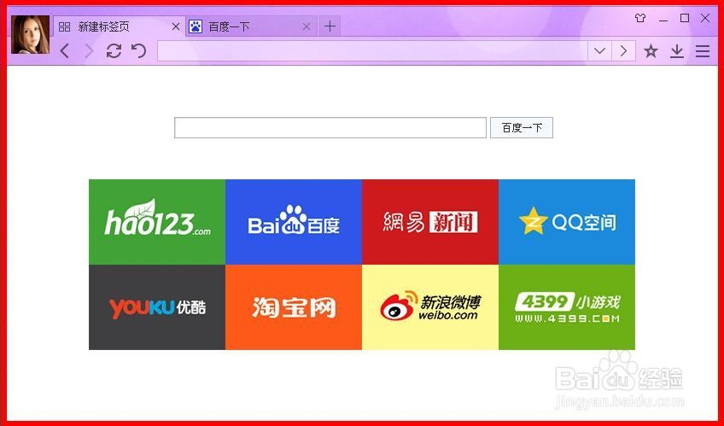Viewport: 724px width, 426px height.
Task: Click the user avatar photo
Action: (x=31, y=35)
